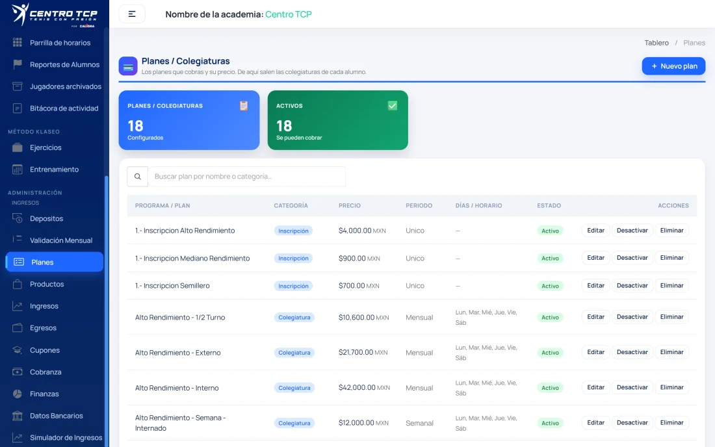Edit the Inscripcion Alto Rendimiento plan
The image size is (715, 447).
(x=595, y=230)
